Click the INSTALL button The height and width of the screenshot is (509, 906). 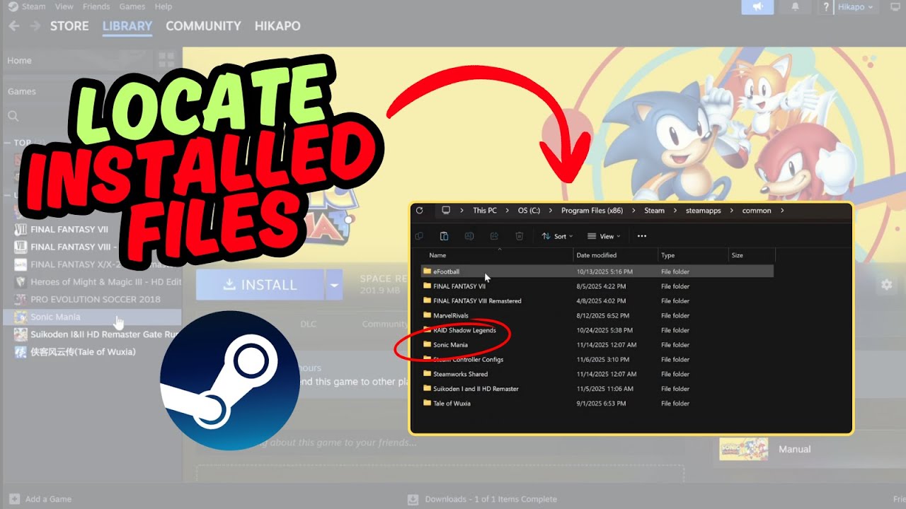(260, 285)
